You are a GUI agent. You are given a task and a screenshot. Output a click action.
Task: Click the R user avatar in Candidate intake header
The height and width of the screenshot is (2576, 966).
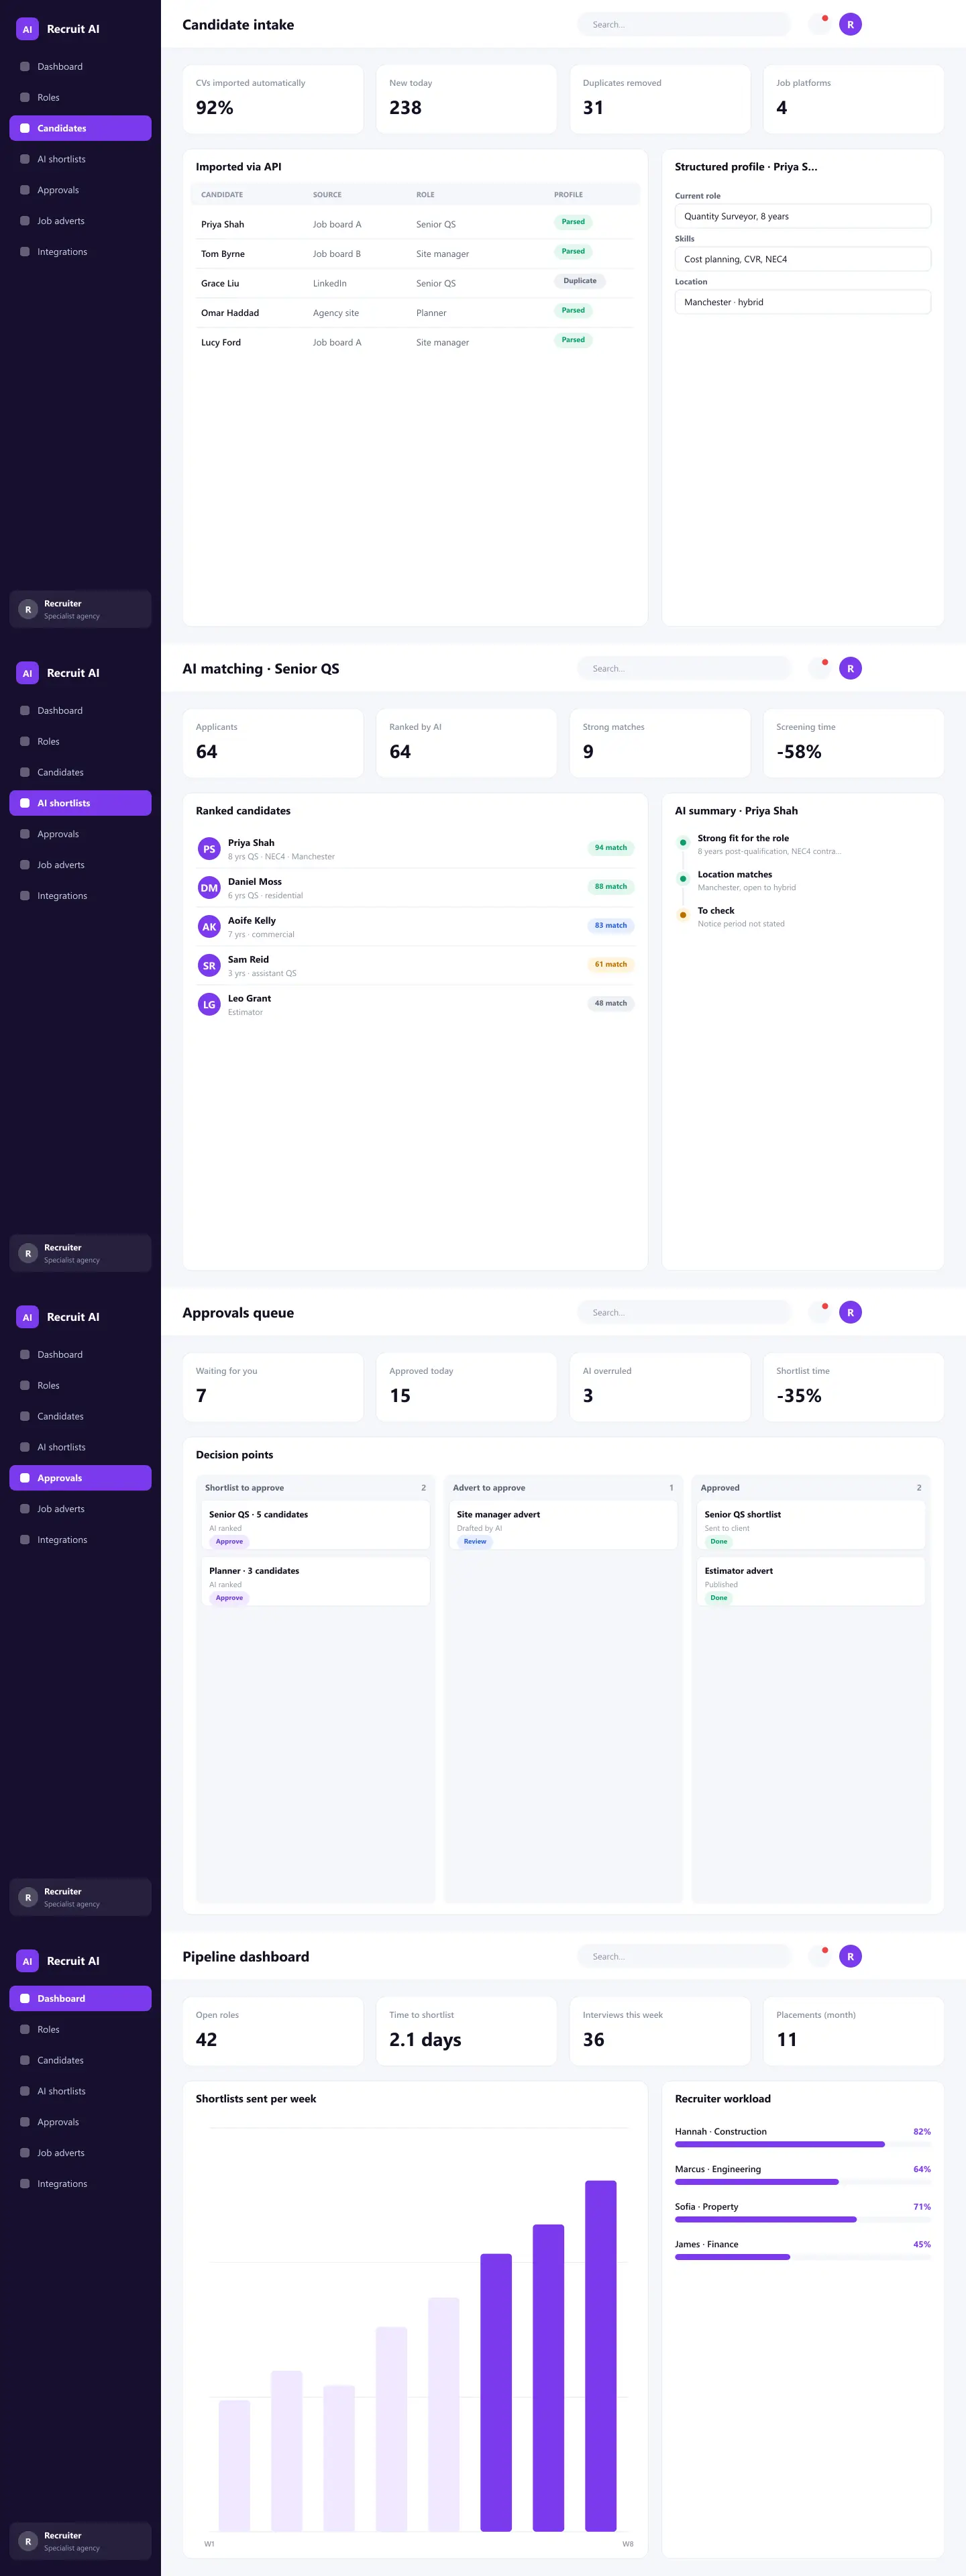click(850, 24)
